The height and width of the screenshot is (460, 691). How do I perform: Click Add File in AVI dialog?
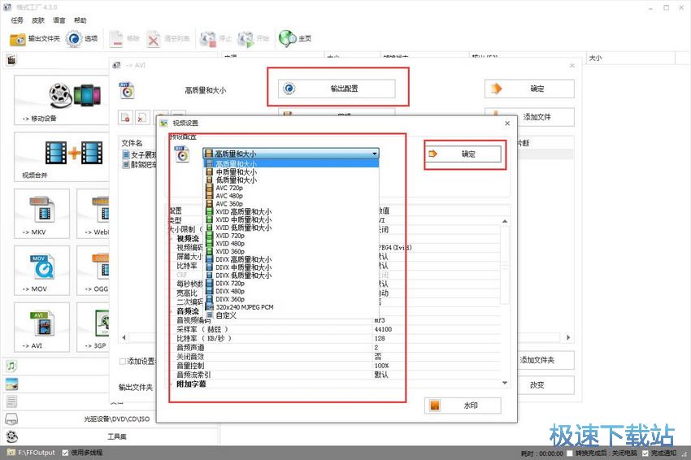[530, 117]
